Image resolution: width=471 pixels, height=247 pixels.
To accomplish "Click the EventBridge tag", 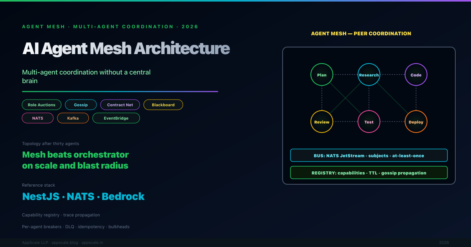I will (x=116, y=118).
